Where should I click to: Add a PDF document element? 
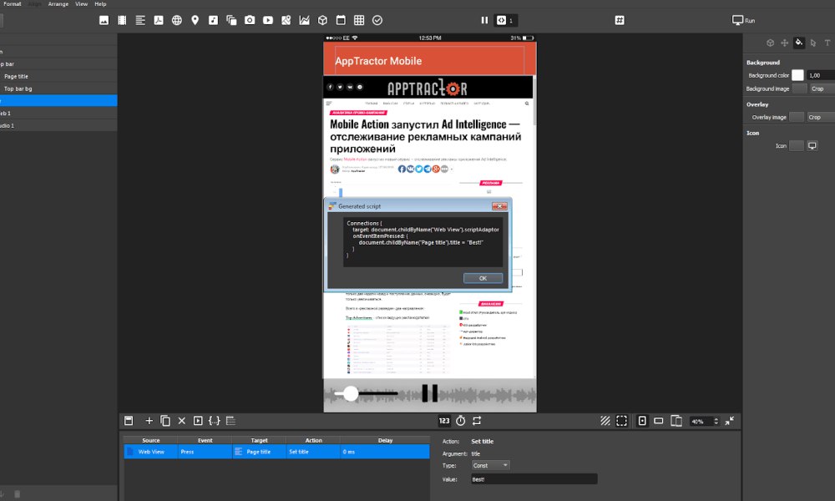coord(159,20)
